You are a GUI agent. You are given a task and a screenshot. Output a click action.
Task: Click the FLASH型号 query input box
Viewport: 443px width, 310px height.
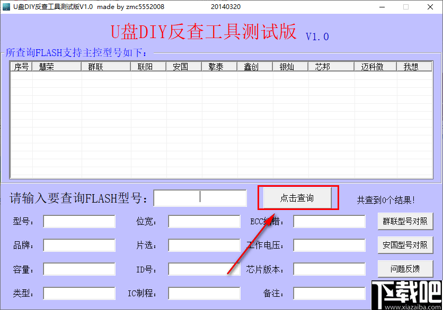click(200, 197)
